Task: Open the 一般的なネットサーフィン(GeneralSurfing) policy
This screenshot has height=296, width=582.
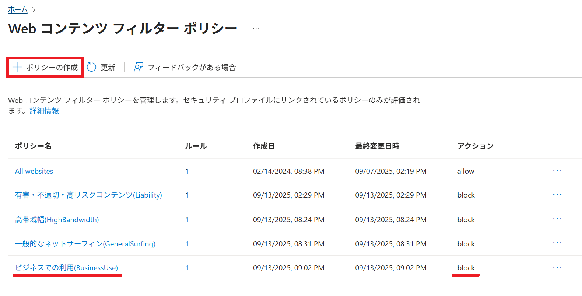Action: [x=85, y=244]
